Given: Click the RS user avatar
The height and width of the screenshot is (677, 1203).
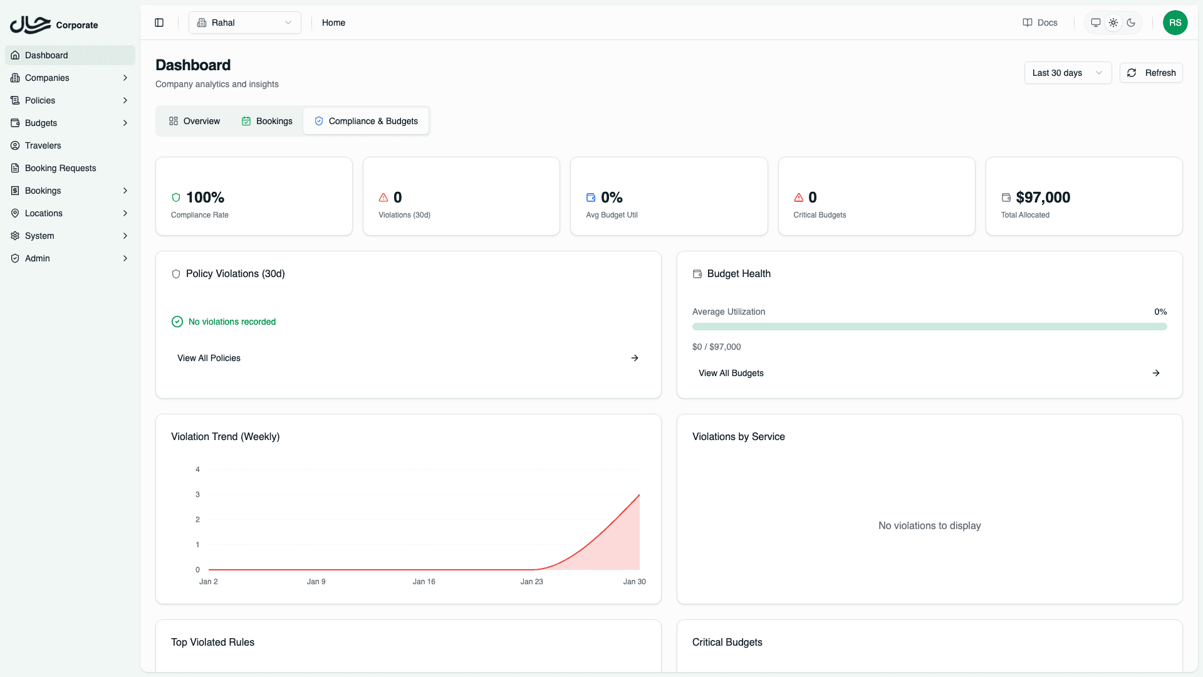Looking at the screenshot, I should pyautogui.click(x=1175, y=23).
